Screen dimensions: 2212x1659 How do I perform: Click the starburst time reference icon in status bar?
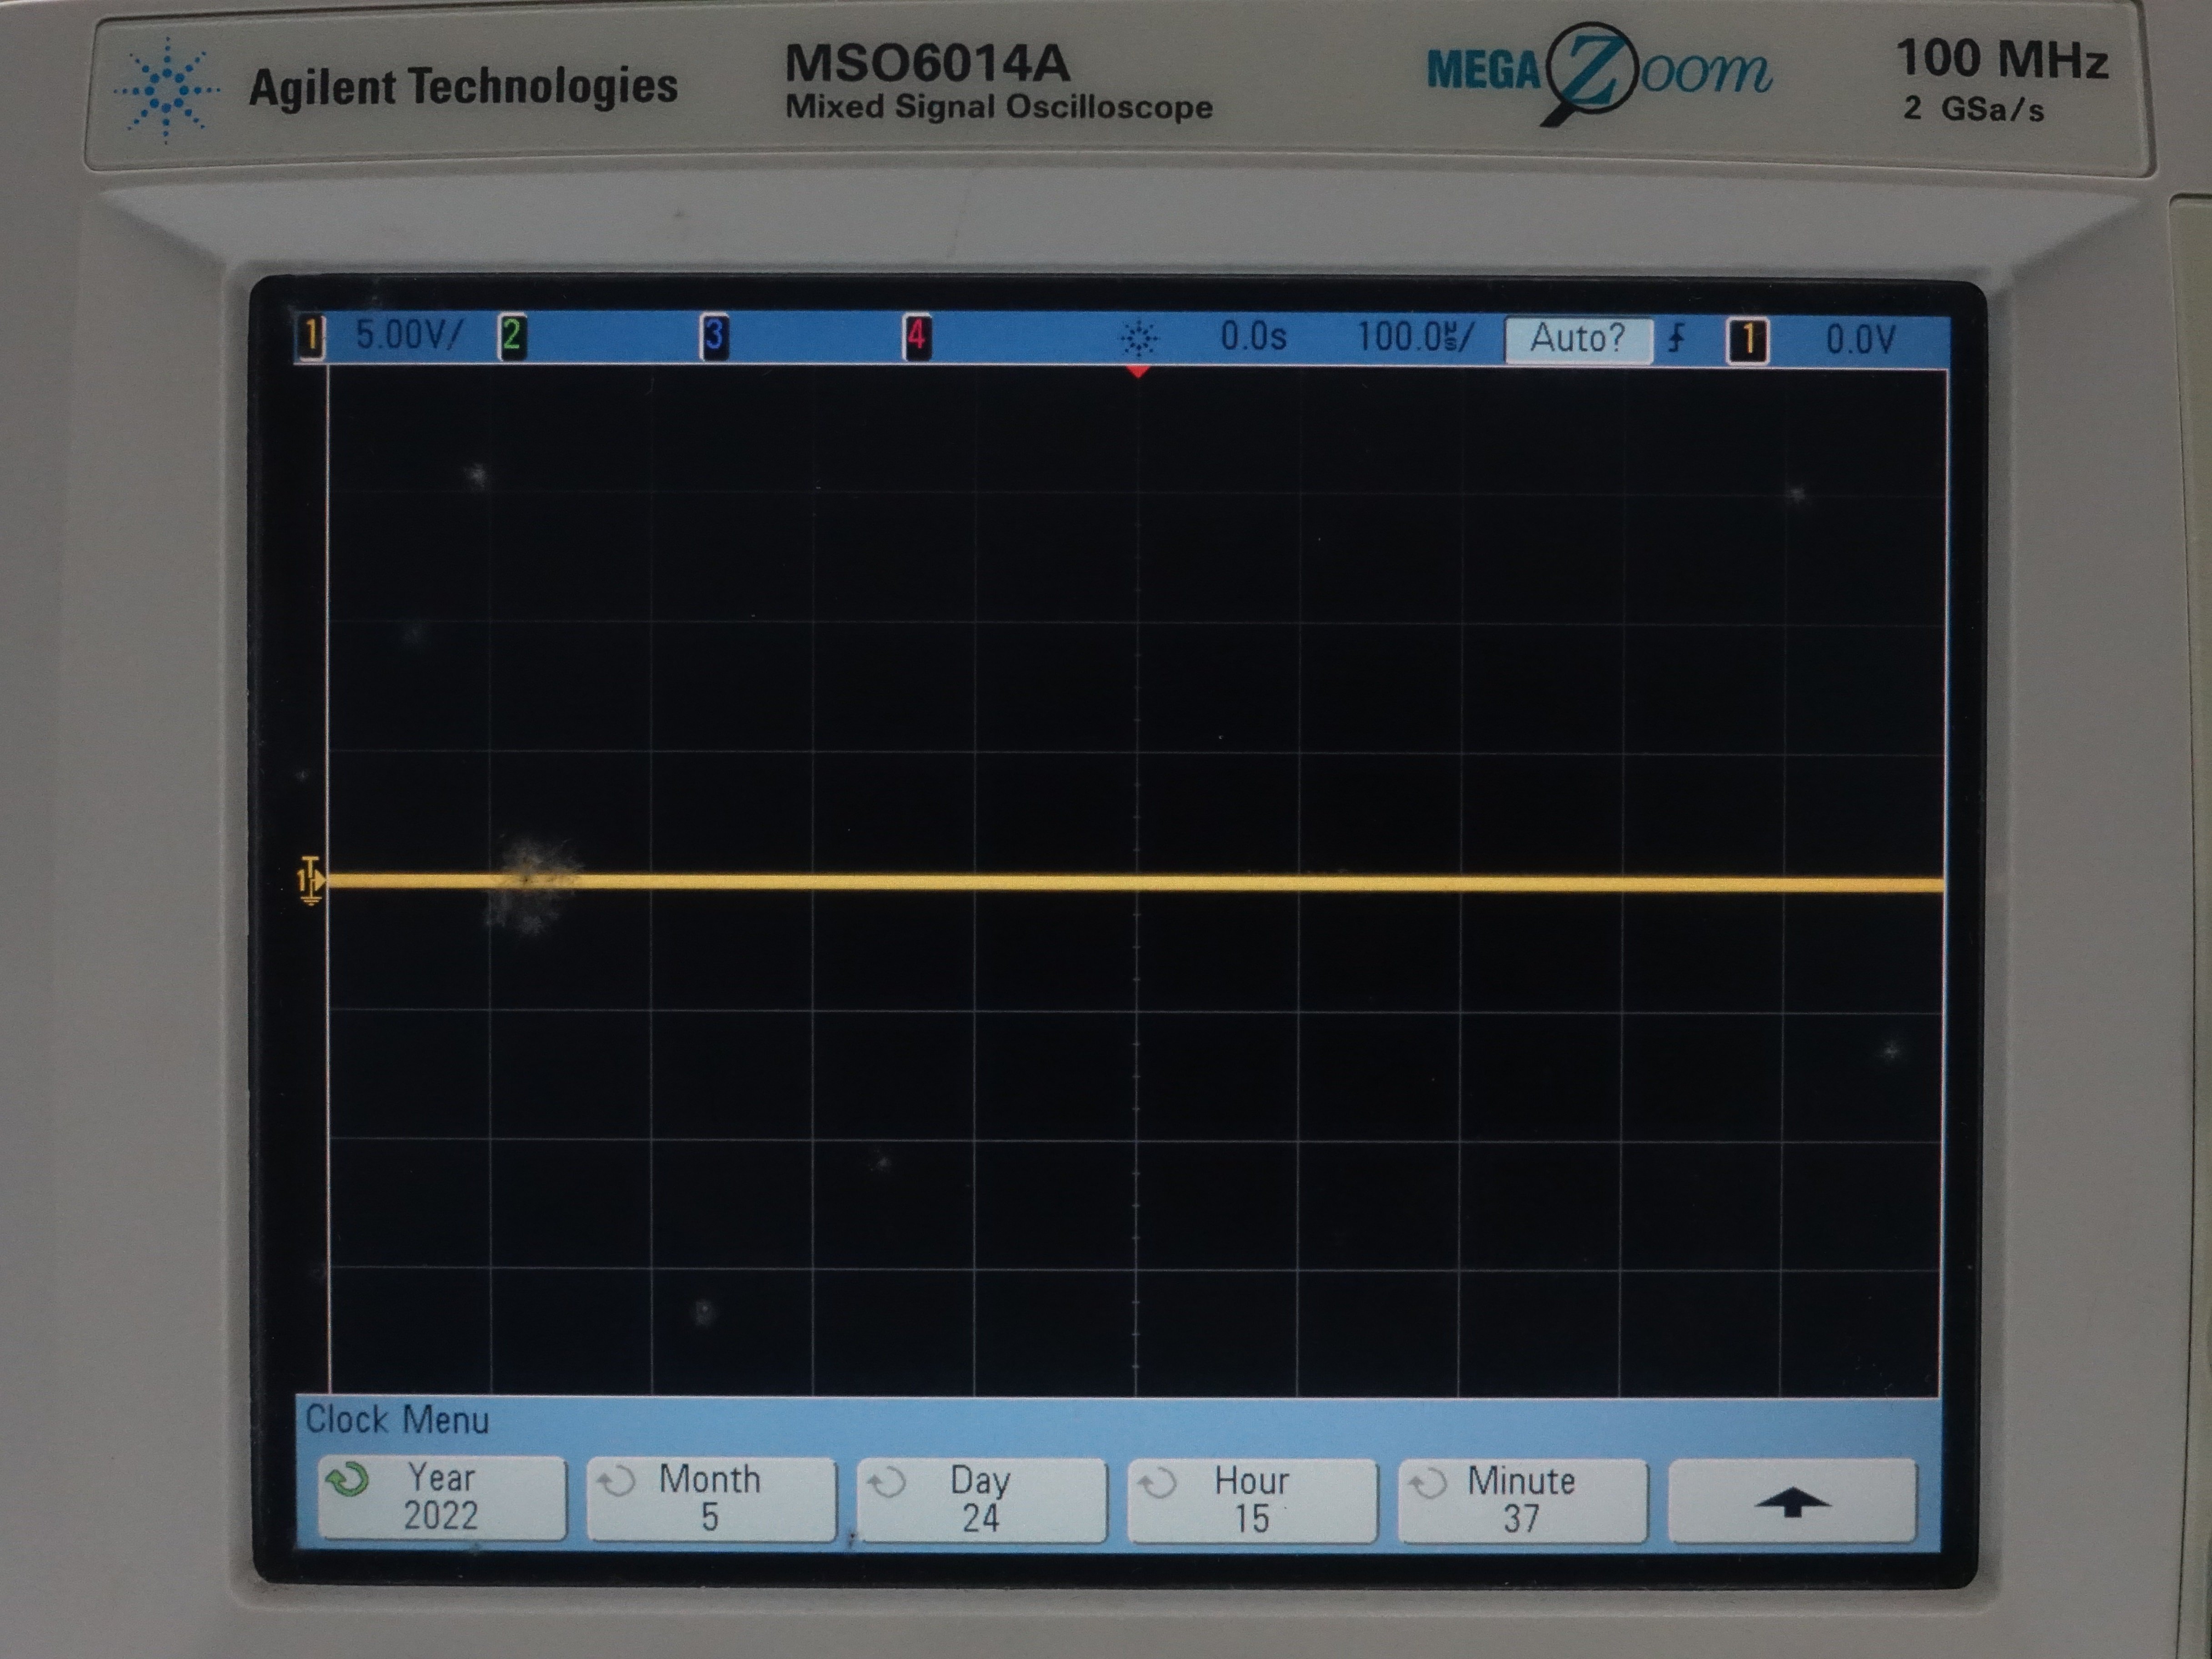click(1139, 339)
